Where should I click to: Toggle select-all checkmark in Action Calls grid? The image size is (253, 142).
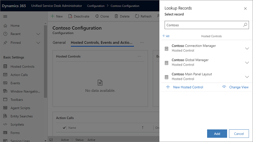pos(64,128)
